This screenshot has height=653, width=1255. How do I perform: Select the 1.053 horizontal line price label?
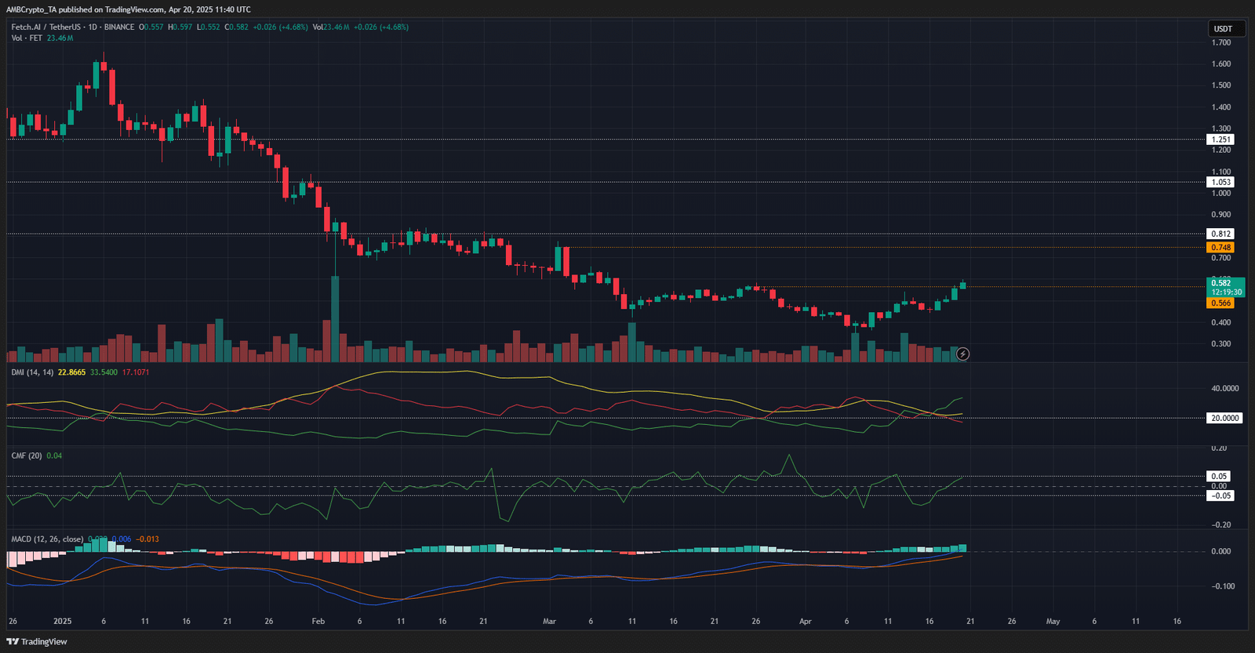click(1220, 182)
